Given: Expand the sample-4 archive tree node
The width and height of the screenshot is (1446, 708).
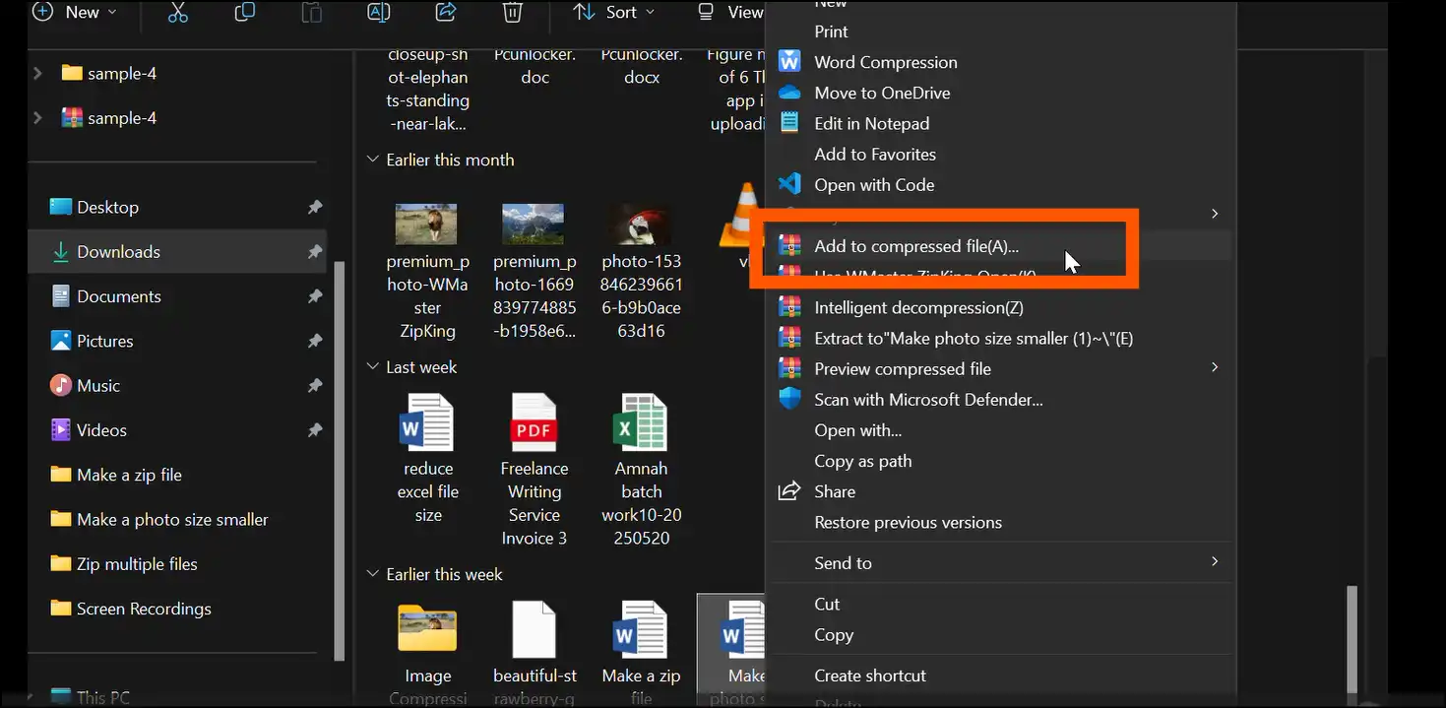Looking at the screenshot, I should click(38, 118).
